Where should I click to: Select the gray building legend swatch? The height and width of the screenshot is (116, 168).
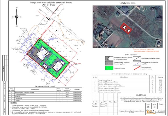pos(109,58)
